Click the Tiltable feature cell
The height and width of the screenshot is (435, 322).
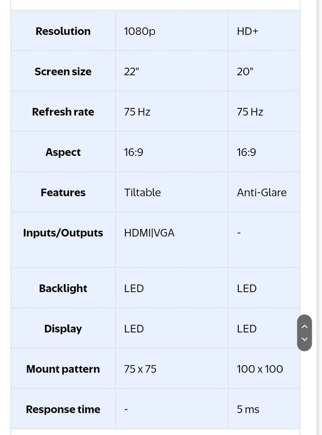(x=142, y=193)
